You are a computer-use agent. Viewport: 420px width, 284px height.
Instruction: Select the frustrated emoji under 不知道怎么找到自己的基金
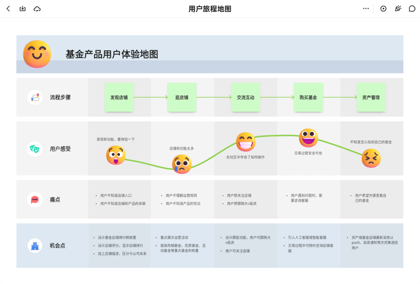pyautogui.click(x=371, y=158)
